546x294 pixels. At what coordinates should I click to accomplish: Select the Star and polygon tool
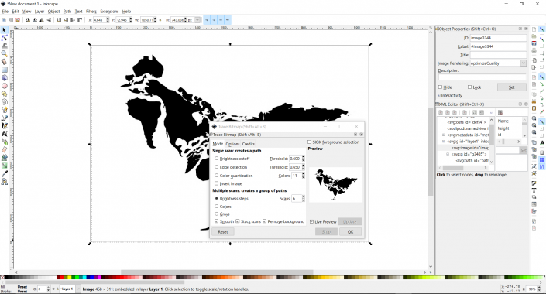tap(4, 94)
